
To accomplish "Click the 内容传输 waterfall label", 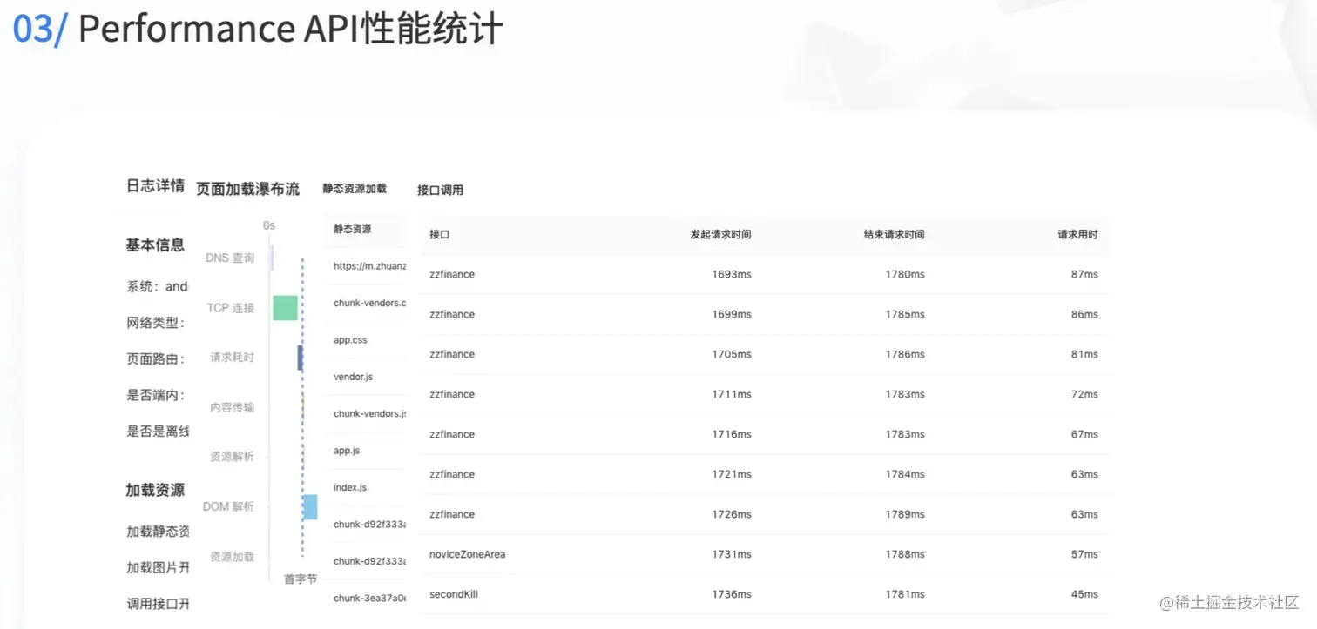I will (x=233, y=407).
